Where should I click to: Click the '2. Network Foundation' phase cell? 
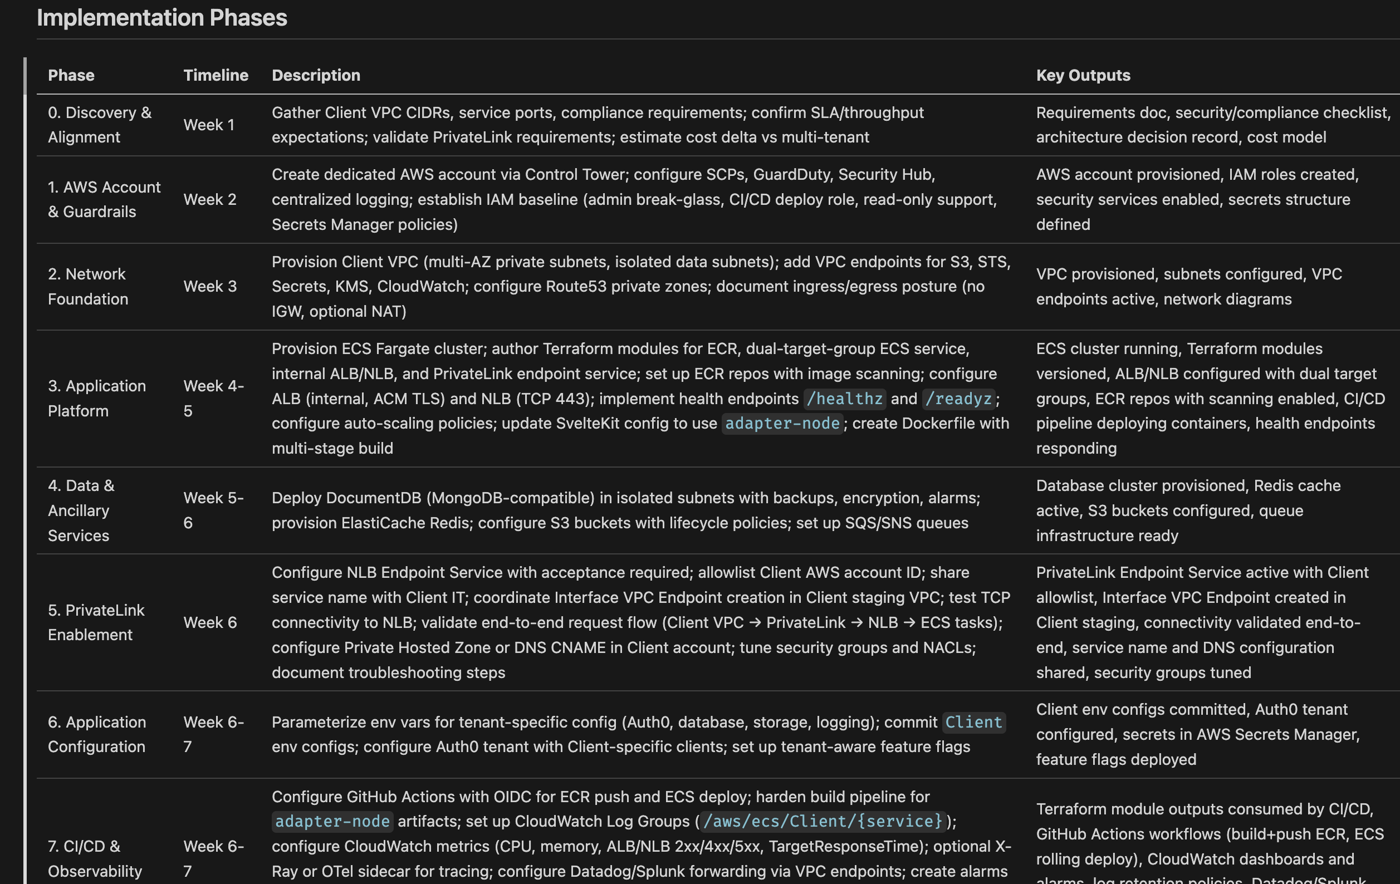pos(88,286)
